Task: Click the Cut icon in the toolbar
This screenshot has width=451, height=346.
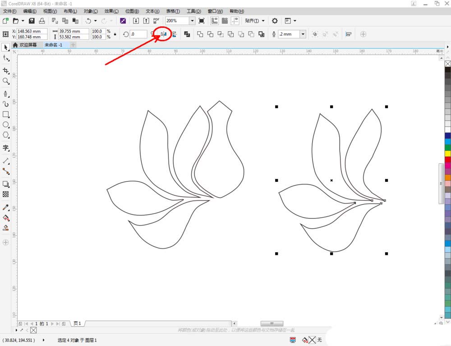Action: pyautogui.click(x=55, y=21)
